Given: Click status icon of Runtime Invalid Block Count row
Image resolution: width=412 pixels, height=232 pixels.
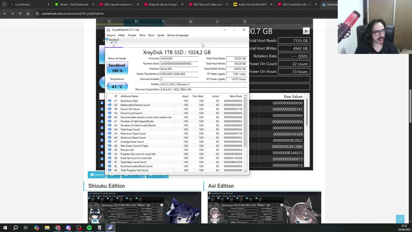Looking at the screenshot, I should (x=110, y=166).
